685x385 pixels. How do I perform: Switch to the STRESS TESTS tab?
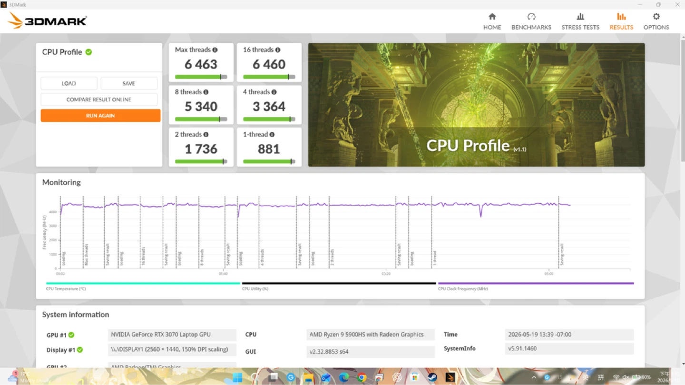(580, 22)
